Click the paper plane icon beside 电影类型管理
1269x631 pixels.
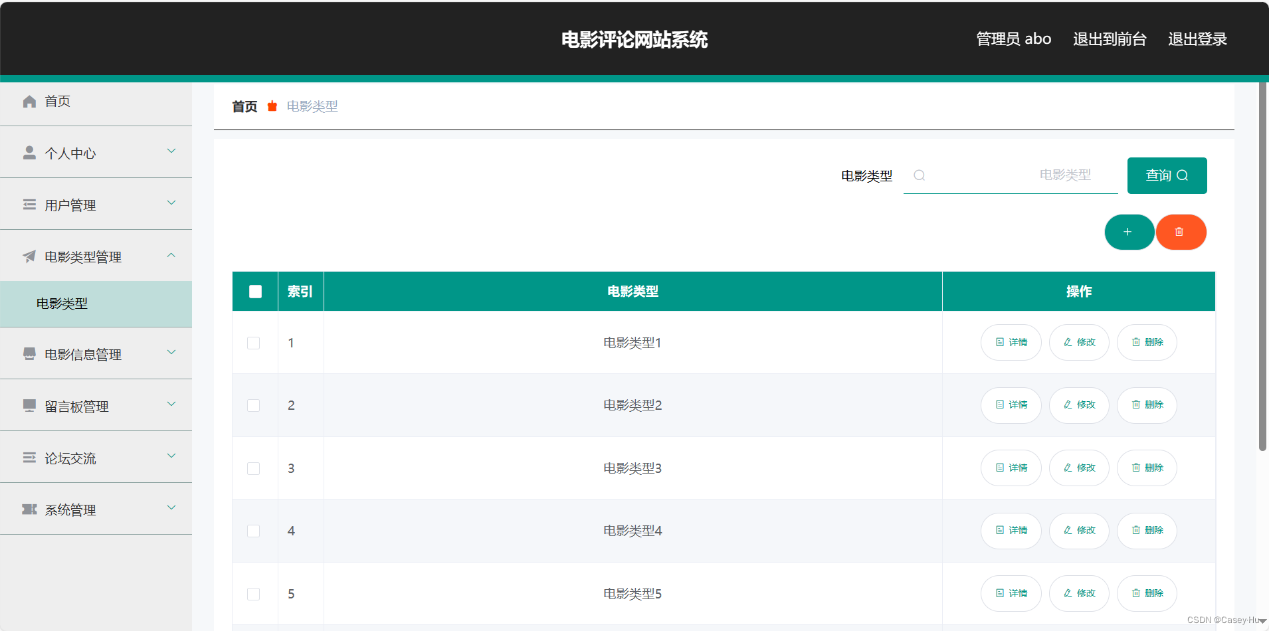[29, 256]
